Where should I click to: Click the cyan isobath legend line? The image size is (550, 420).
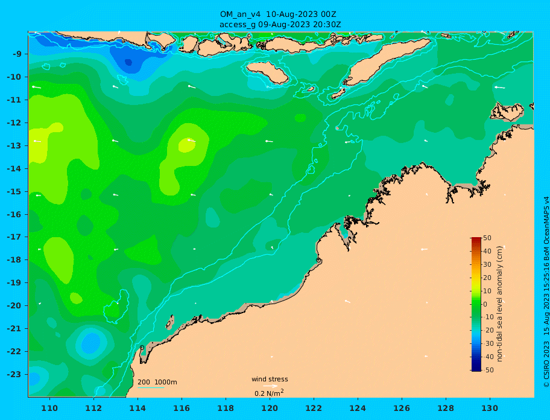click(151, 388)
